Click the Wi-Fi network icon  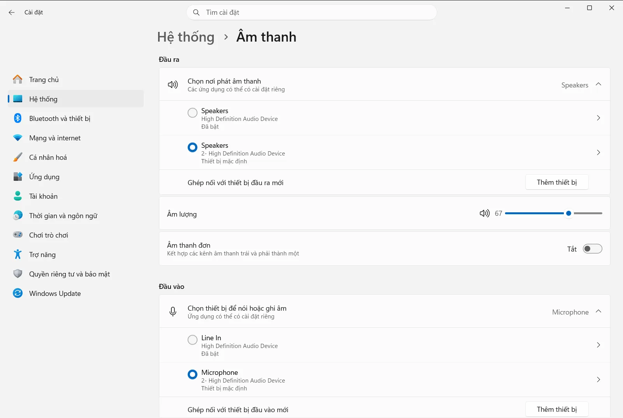[x=18, y=138]
